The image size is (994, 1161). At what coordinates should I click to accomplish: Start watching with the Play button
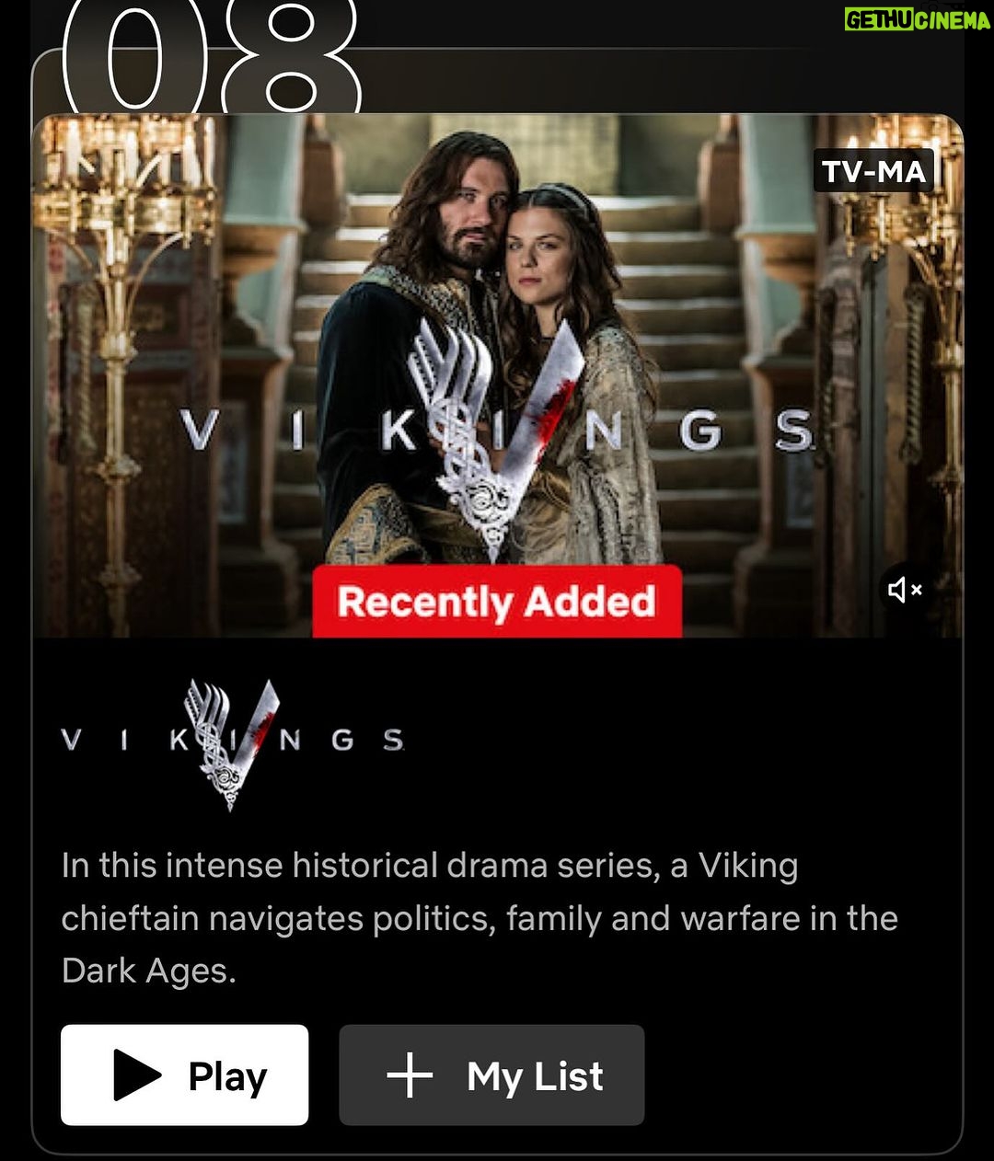185,1075
